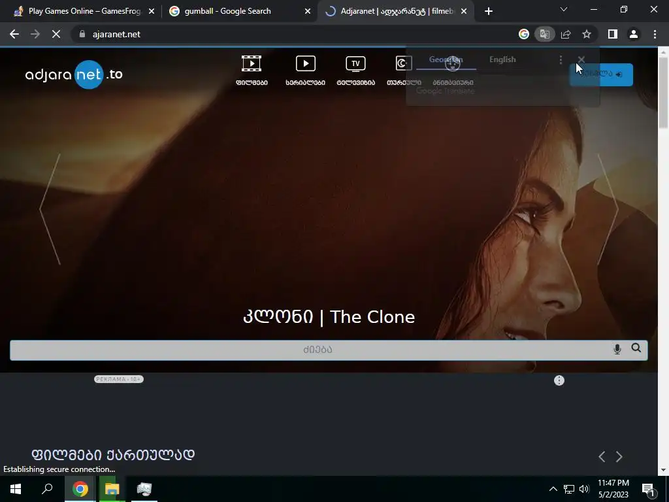The image size is (669, 502).
Task: Open File Explorer from taskbar
Action: point(112,489)
